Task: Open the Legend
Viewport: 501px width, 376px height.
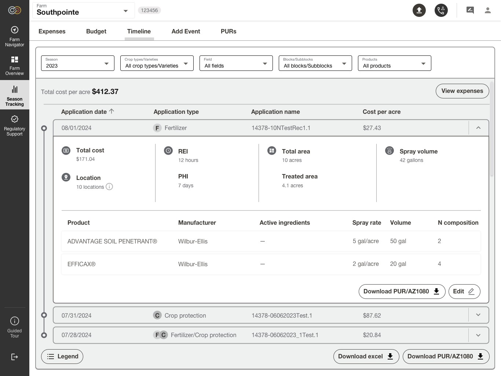Action: click(x=62, y=357)
